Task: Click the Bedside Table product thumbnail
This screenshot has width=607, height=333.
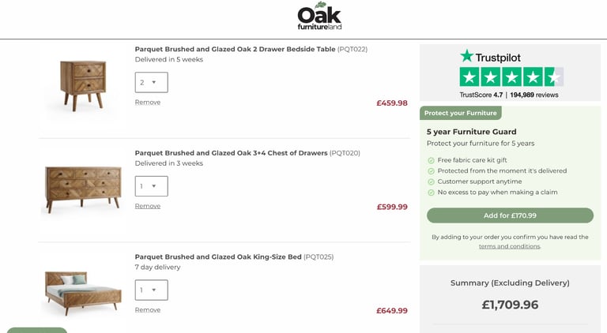Action: coord(83,86)
